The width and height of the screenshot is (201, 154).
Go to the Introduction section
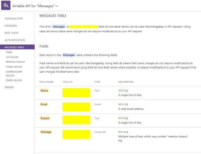coord(14,19)
